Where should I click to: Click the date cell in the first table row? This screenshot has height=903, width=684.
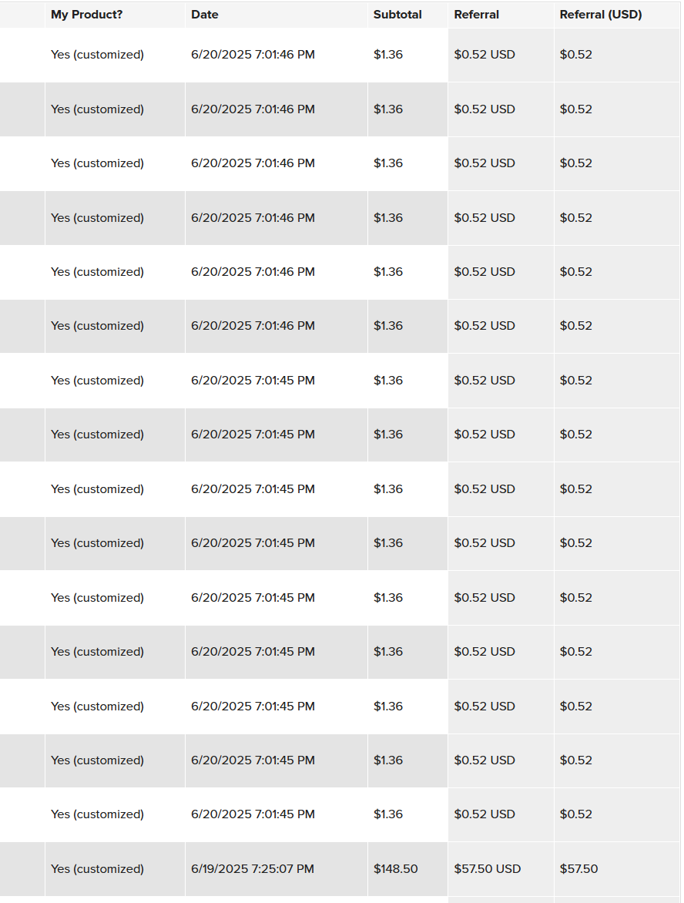pos(253,55)
